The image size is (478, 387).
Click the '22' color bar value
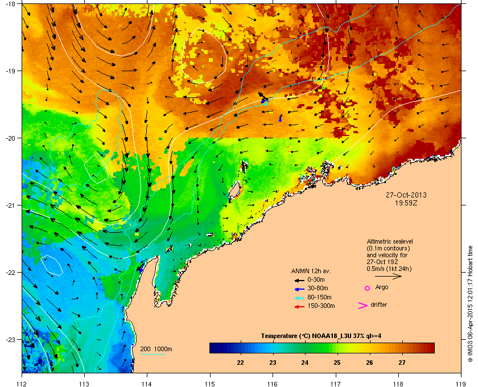[241, 363]
